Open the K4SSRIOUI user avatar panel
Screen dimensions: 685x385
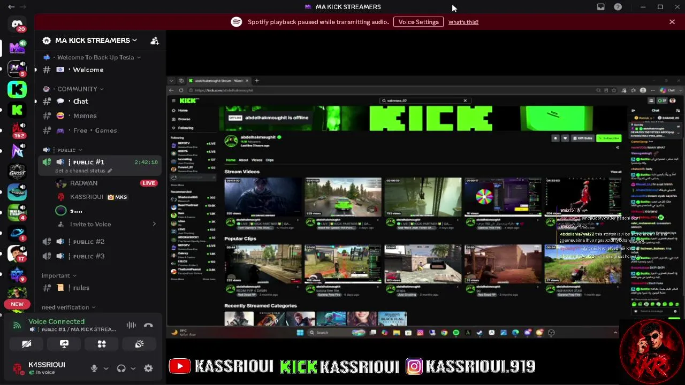coord(19,368)
